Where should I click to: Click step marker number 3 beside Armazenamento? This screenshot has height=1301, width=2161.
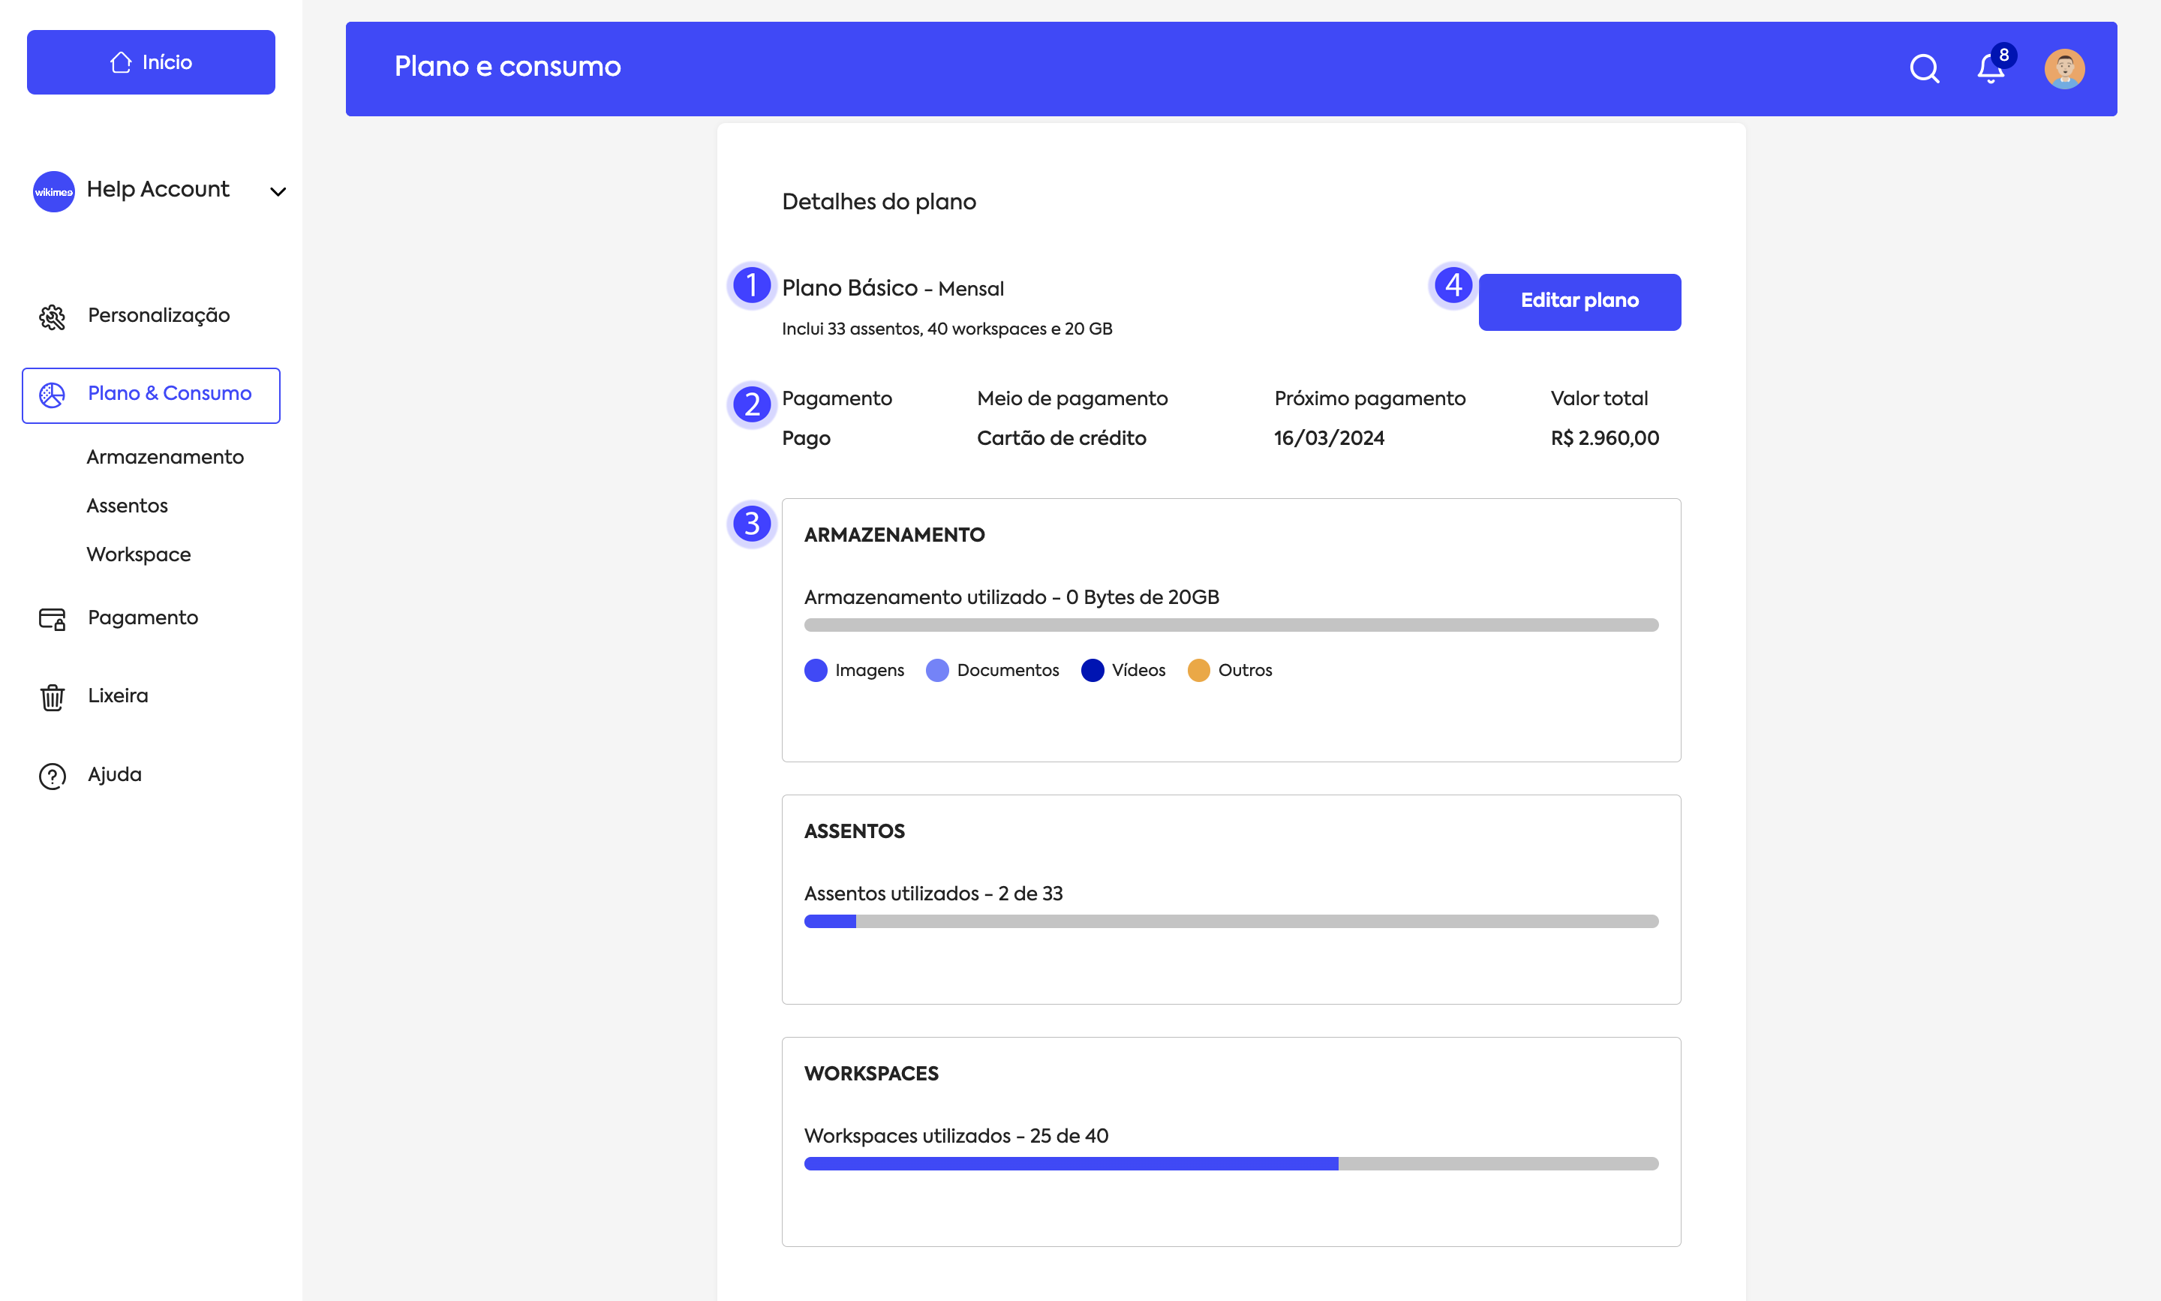pos(751,524)
